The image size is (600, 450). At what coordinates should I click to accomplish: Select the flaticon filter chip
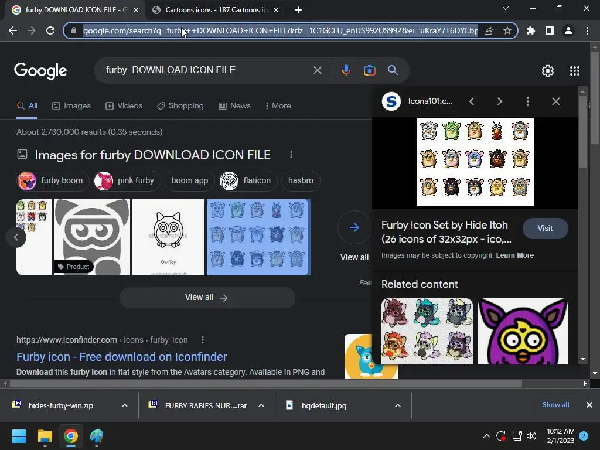(x=248, y=180)
